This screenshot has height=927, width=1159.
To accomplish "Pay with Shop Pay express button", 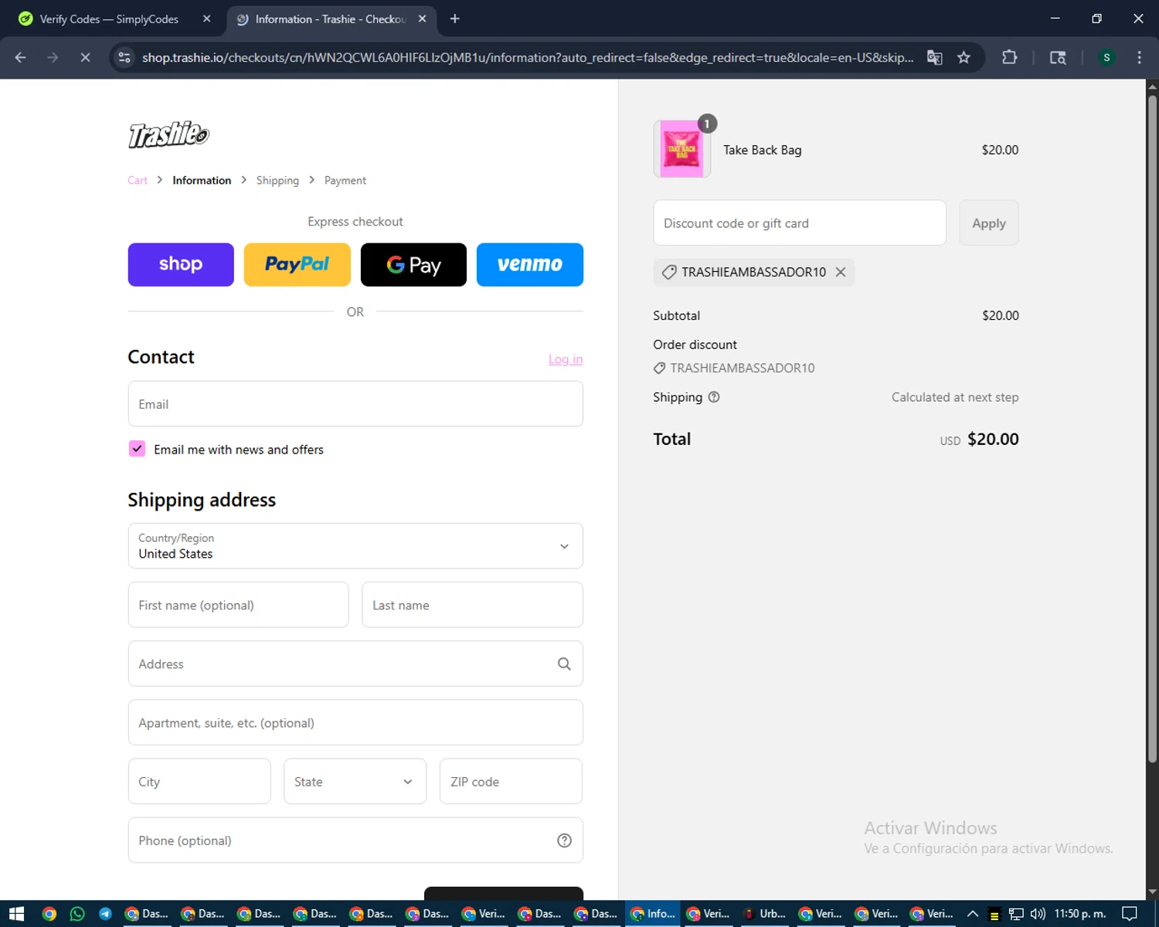I will pyautogui.click(x=181, y=264).
